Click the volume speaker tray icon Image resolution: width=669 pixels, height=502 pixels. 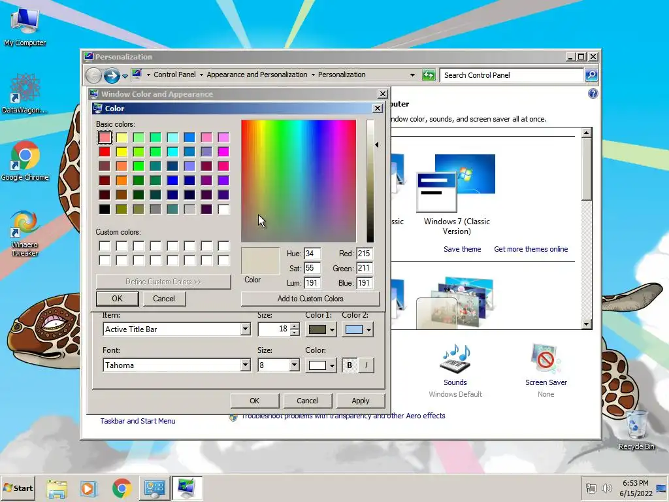(x=606, y=488)
